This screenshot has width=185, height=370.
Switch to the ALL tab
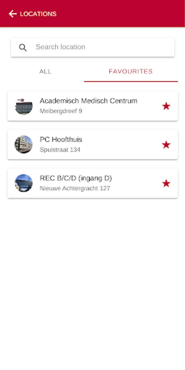click(45, 72)
